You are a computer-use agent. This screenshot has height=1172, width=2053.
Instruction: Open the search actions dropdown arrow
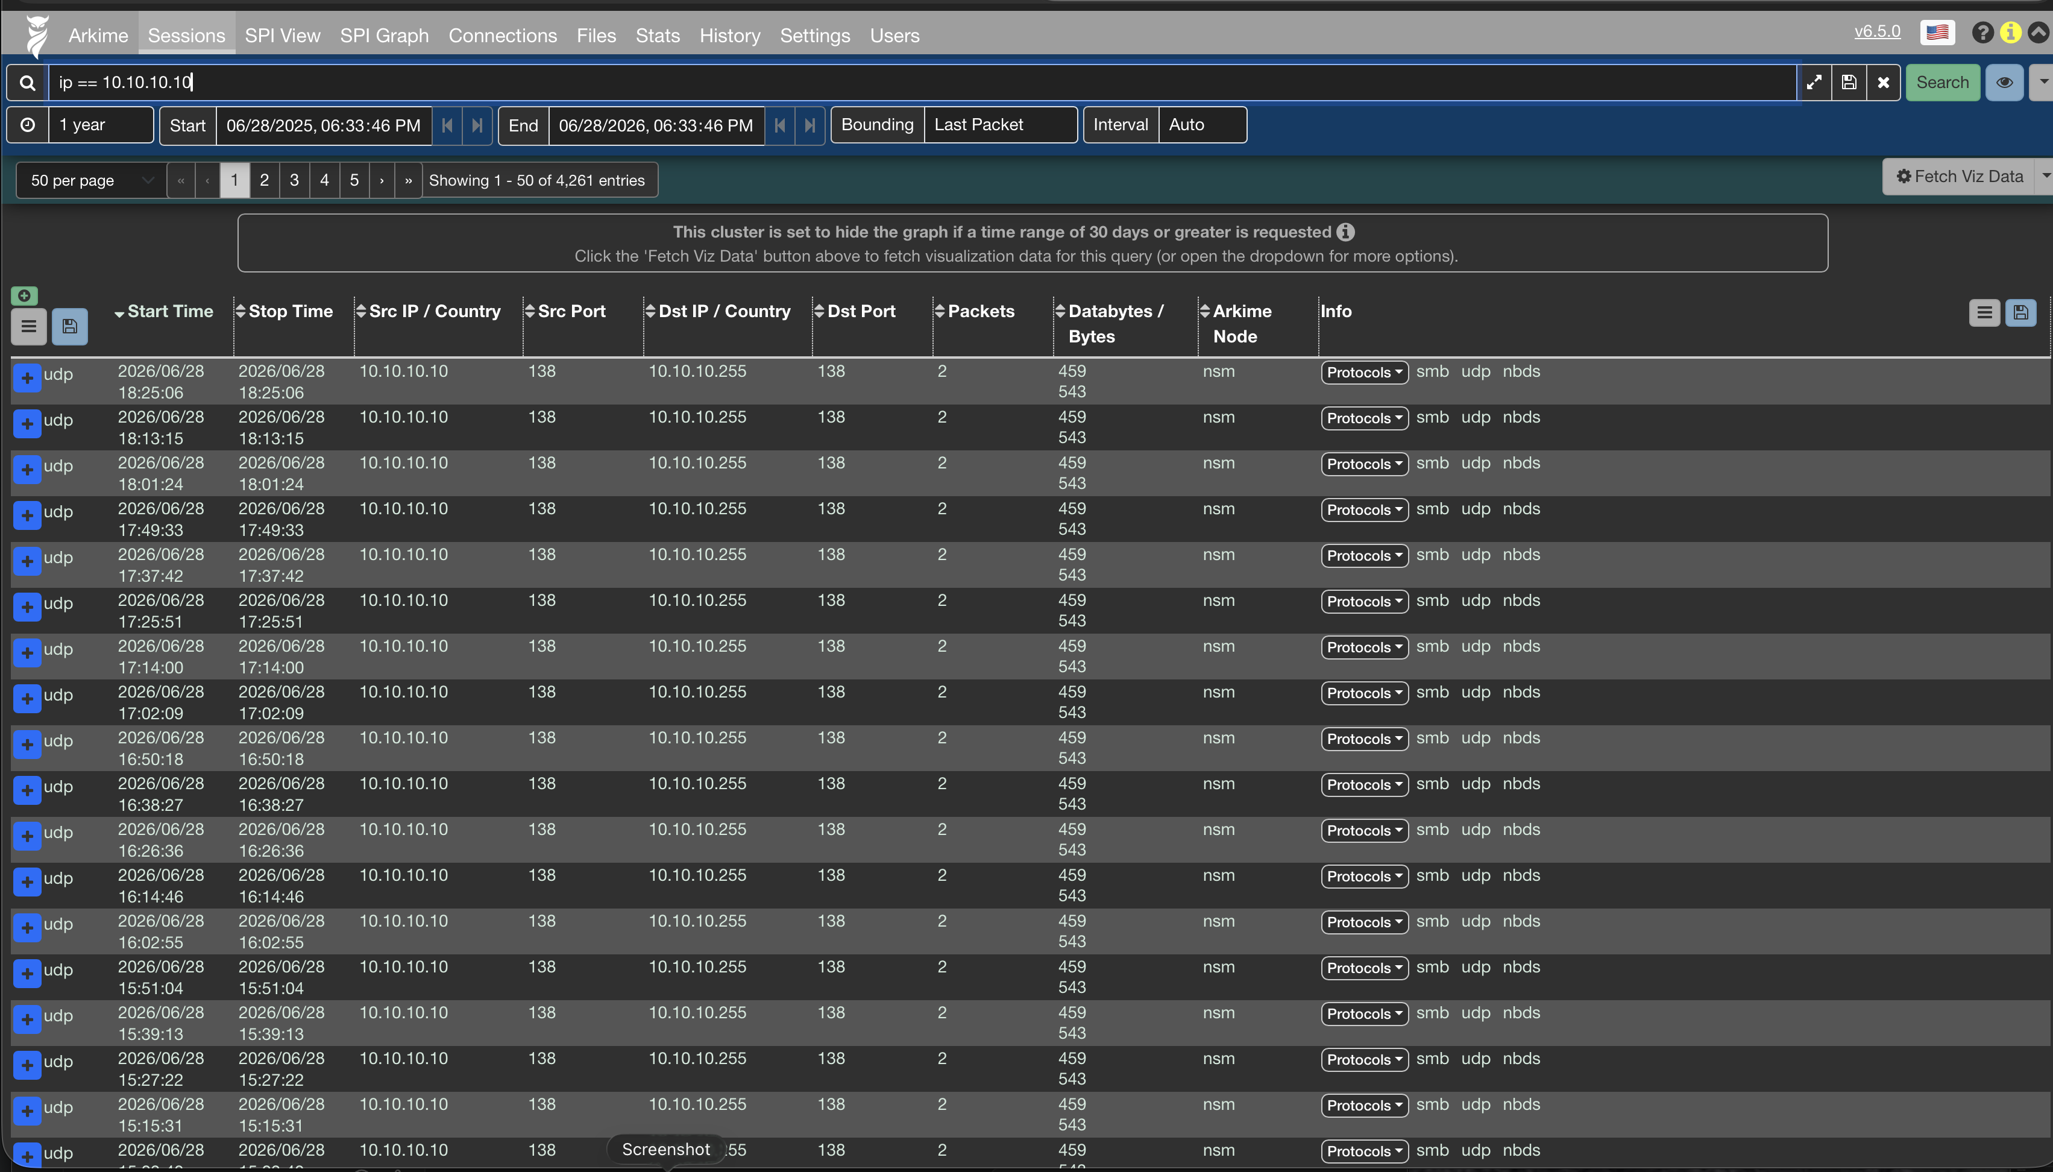coord(2043,83)
